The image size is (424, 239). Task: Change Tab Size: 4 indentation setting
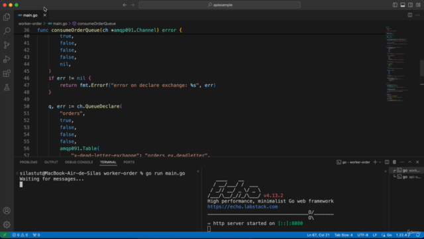343,235
